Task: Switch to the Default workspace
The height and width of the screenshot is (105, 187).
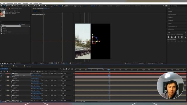Action: [x=93, y=6]
